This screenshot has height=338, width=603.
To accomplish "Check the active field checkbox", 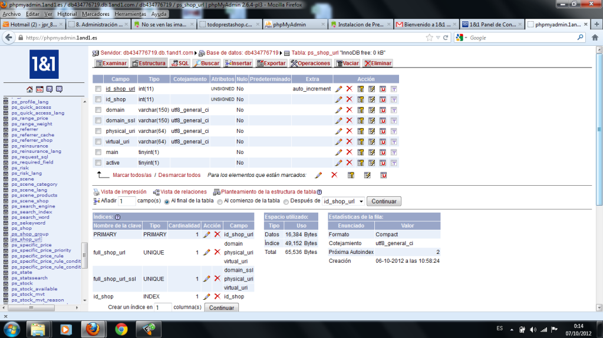I will click(98, 163).
